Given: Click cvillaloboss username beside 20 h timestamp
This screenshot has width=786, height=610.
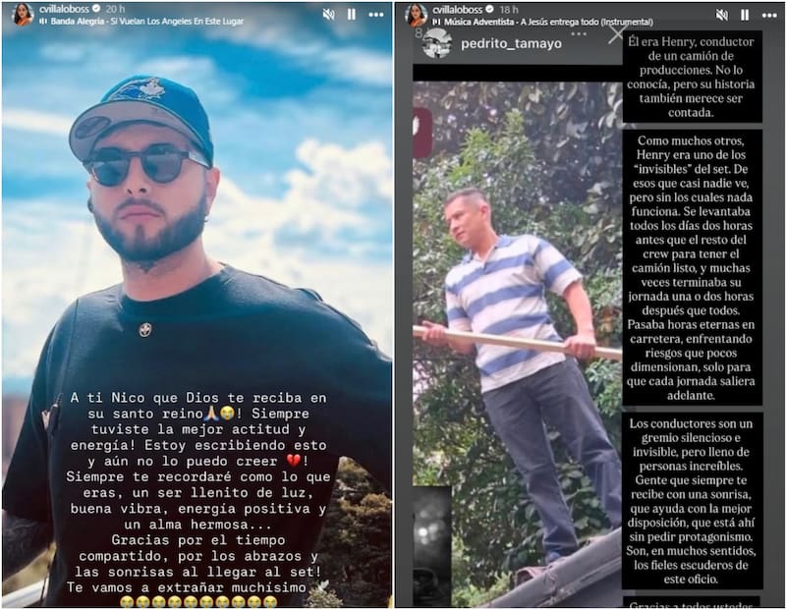Looking at the screenshot, I should 64,9.
